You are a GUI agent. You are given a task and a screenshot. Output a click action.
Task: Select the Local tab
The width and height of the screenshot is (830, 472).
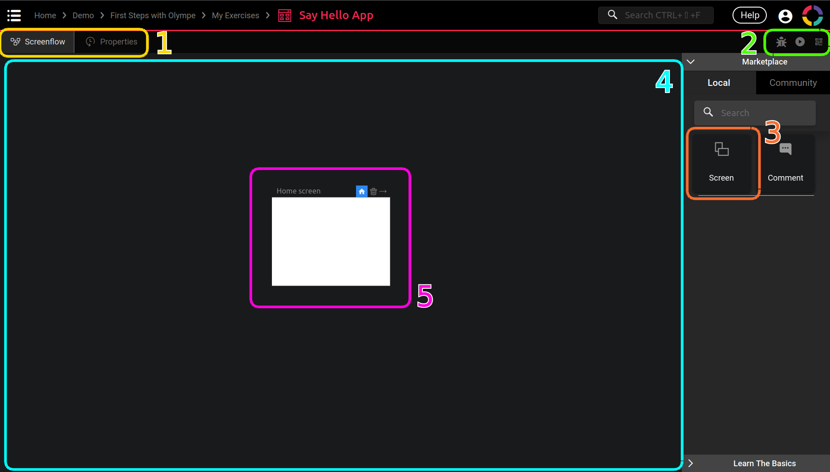pos(719,83)
